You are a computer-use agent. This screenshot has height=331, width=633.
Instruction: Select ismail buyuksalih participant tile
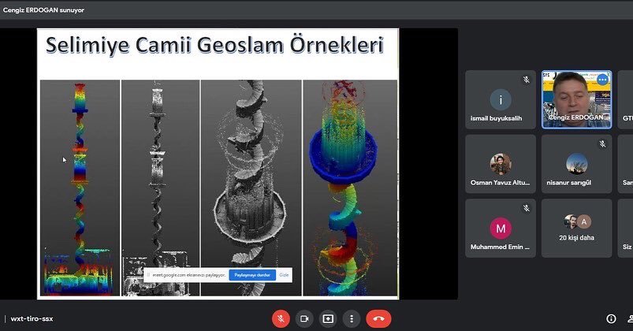click(501, 100)
